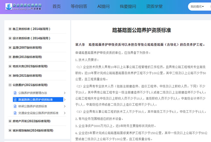Collapse the 公路养护 (2021版标准现用) section
The image size is (211, 142).
coord(10,85)
